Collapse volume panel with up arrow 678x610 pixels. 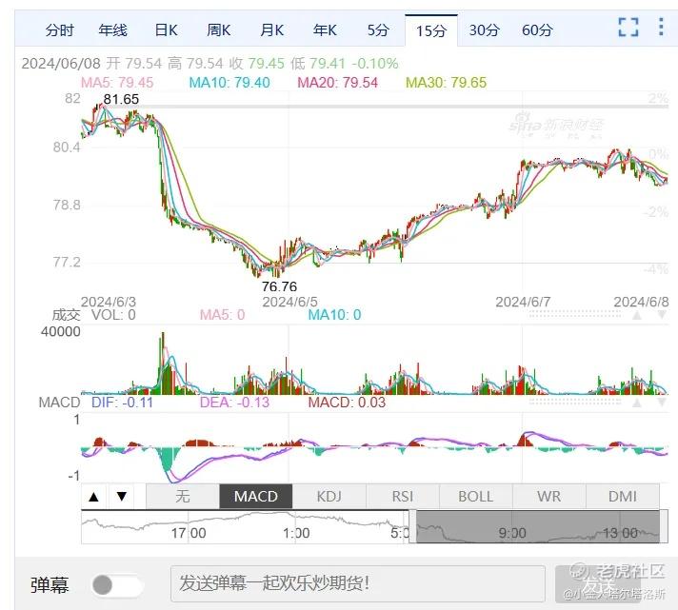point(637,315)
